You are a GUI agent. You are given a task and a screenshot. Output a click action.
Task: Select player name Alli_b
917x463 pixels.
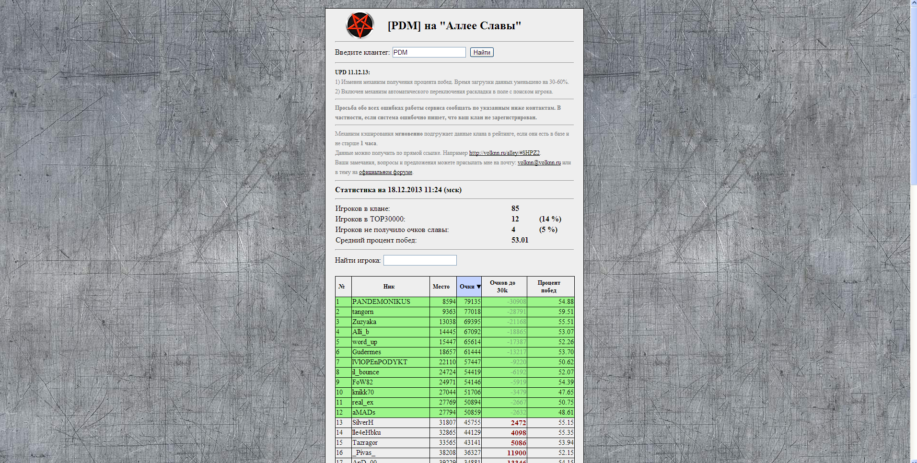360,332
